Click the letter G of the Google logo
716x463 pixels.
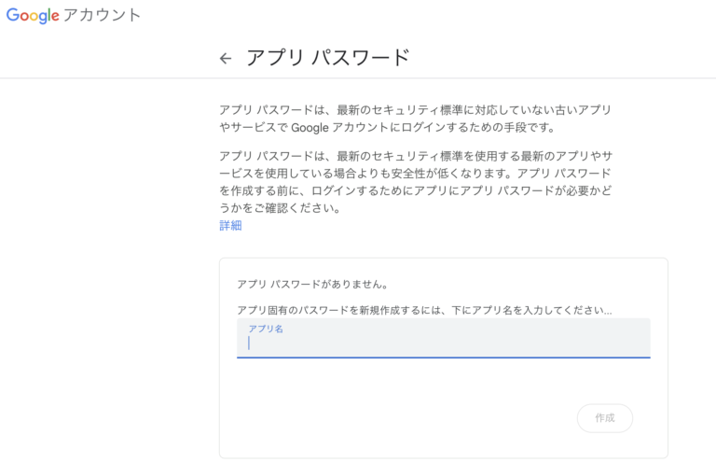click(13, 16)
